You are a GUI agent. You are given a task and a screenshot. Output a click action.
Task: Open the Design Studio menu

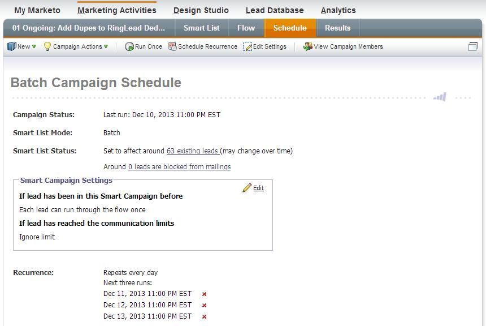(201, 10)
